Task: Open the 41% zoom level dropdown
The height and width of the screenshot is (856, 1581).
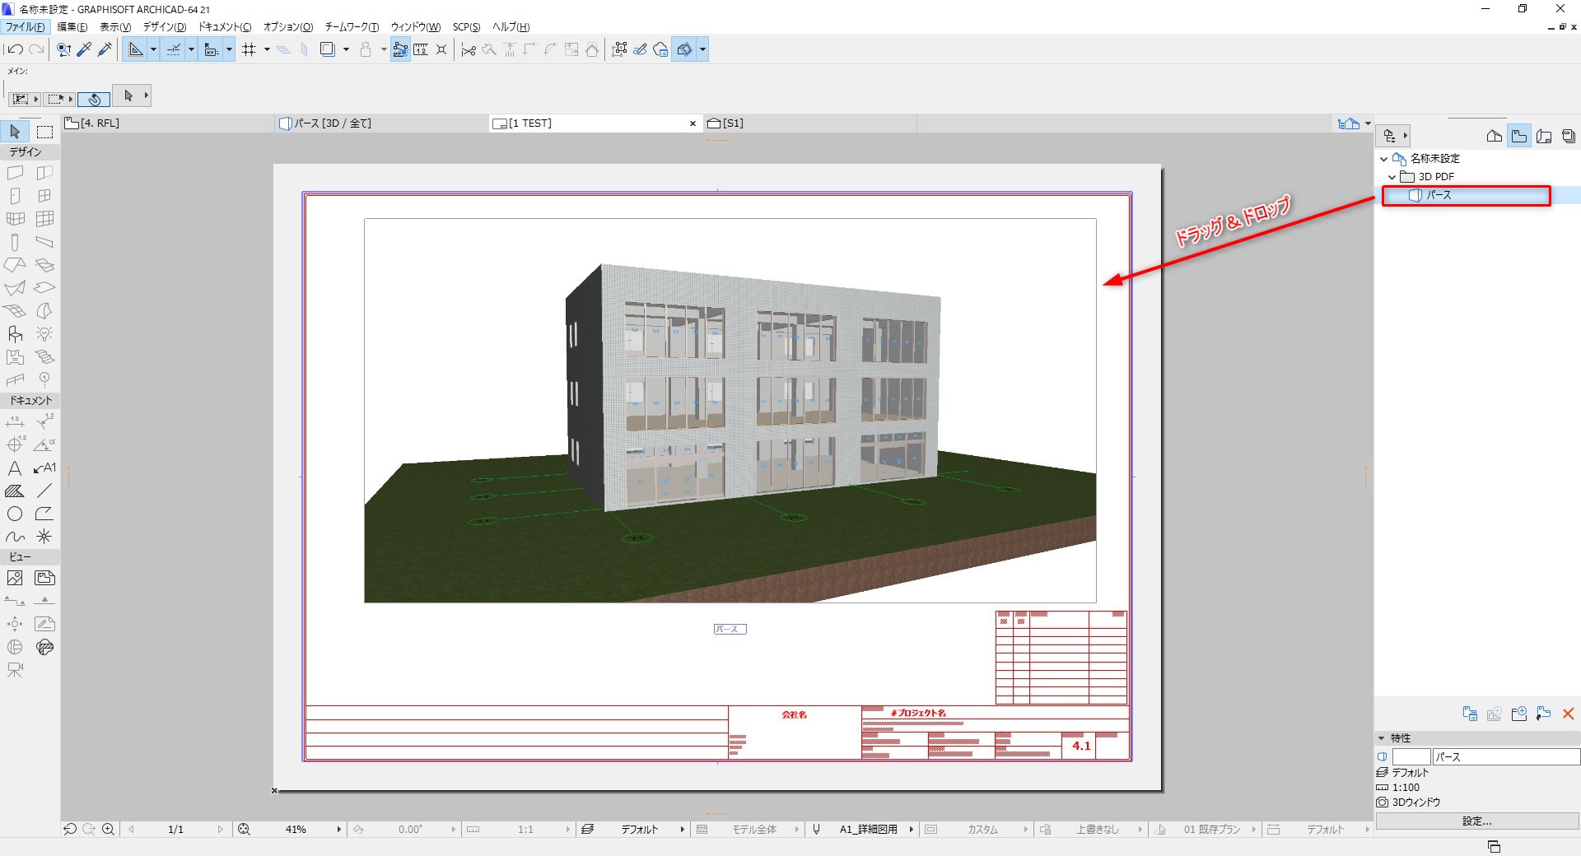Action: 338,830
